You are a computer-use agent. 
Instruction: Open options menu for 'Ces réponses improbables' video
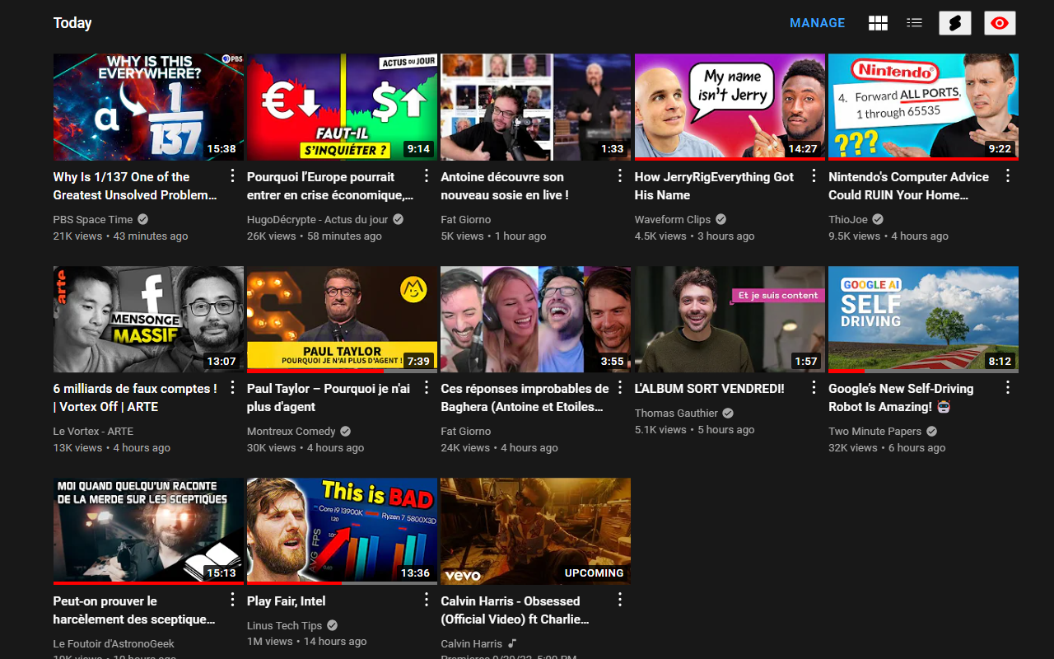click(620, 387)
